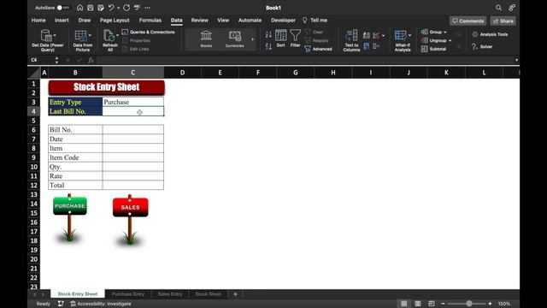This screenshot has width=547, height=308.
Task: Expand the formula bar chevron
Action: (x=516, y=60)
